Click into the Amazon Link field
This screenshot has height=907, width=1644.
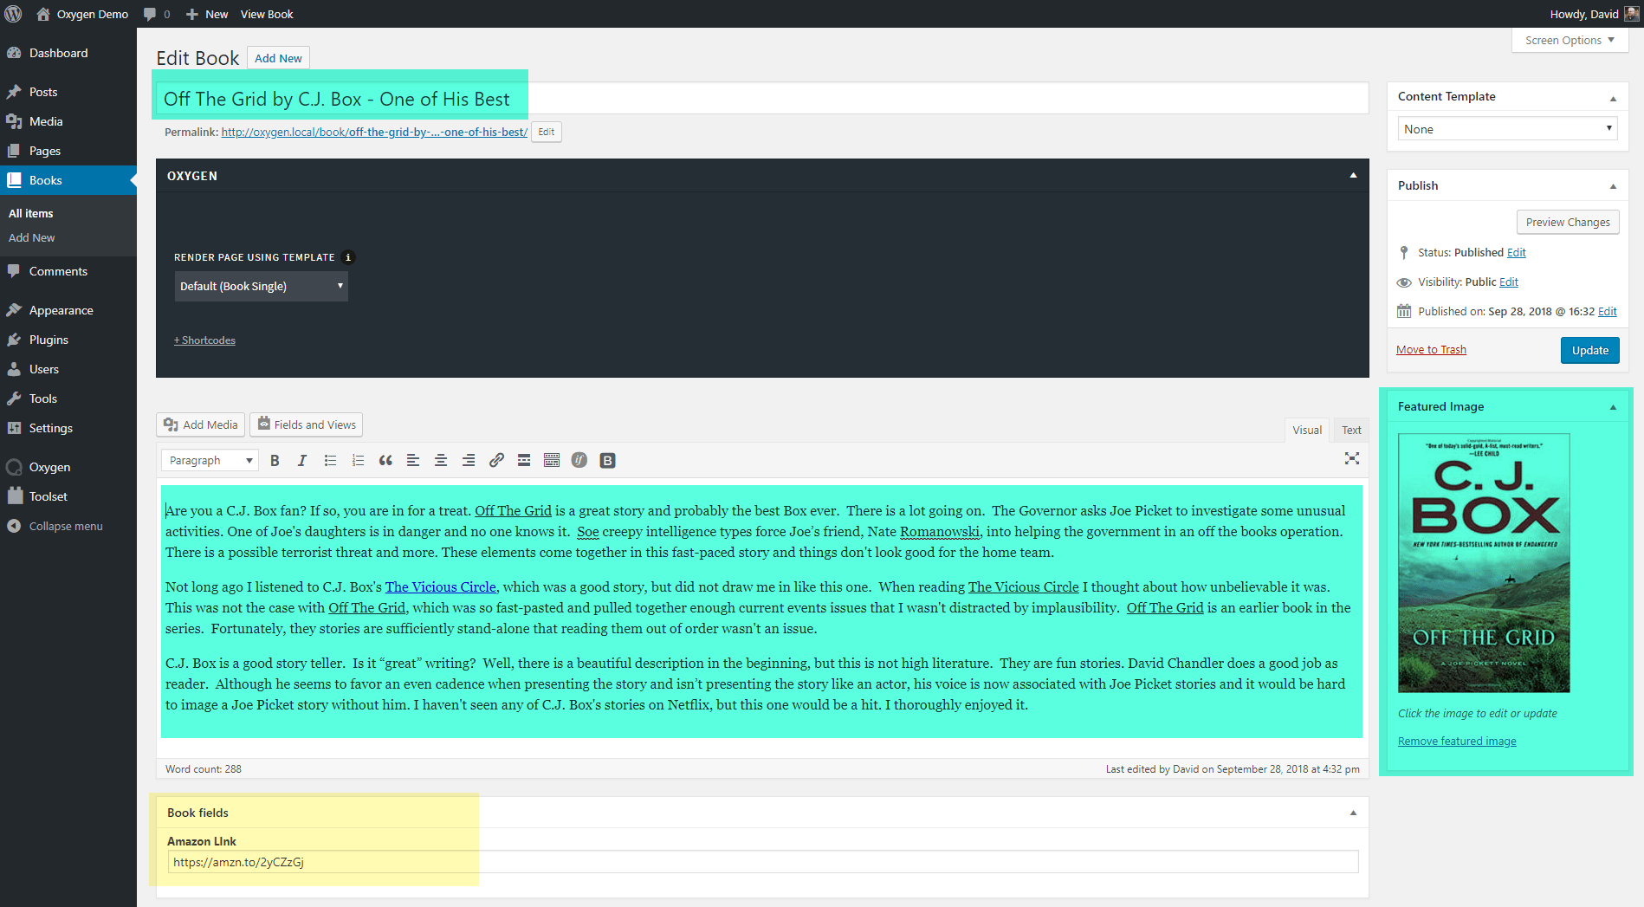click(x=762, y=862)
